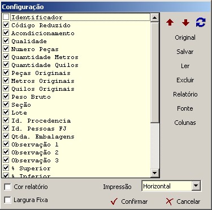Click the list's scroll-down arrow
The height and width of the screenshot is (210, 212).
155,173
